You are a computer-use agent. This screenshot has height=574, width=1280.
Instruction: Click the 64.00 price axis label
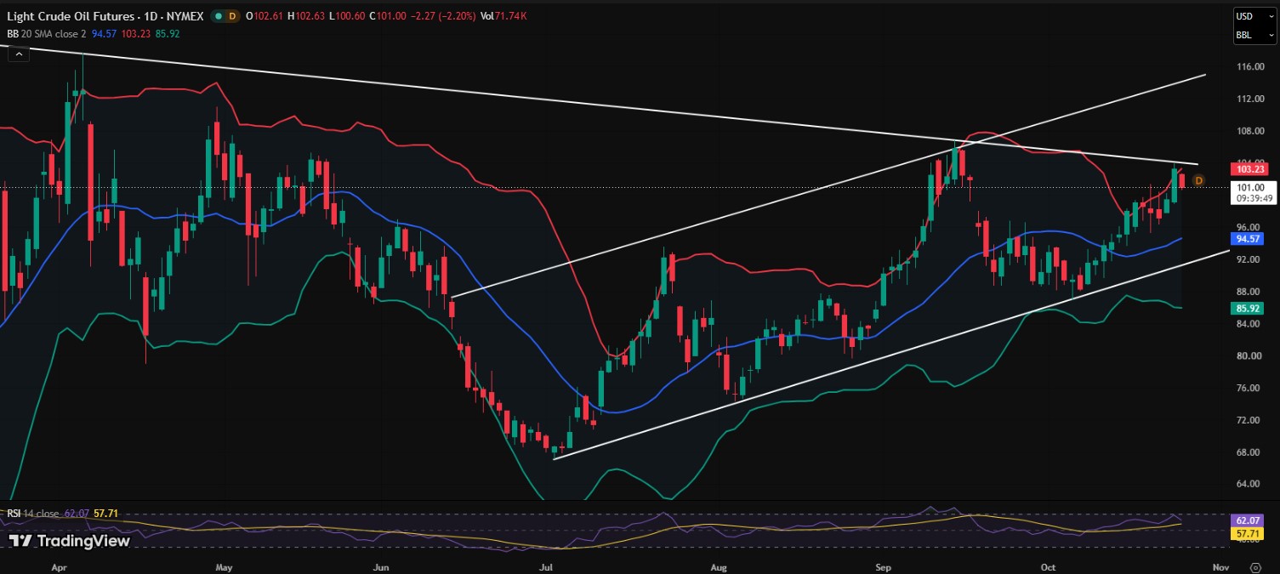coord(1249,484)
